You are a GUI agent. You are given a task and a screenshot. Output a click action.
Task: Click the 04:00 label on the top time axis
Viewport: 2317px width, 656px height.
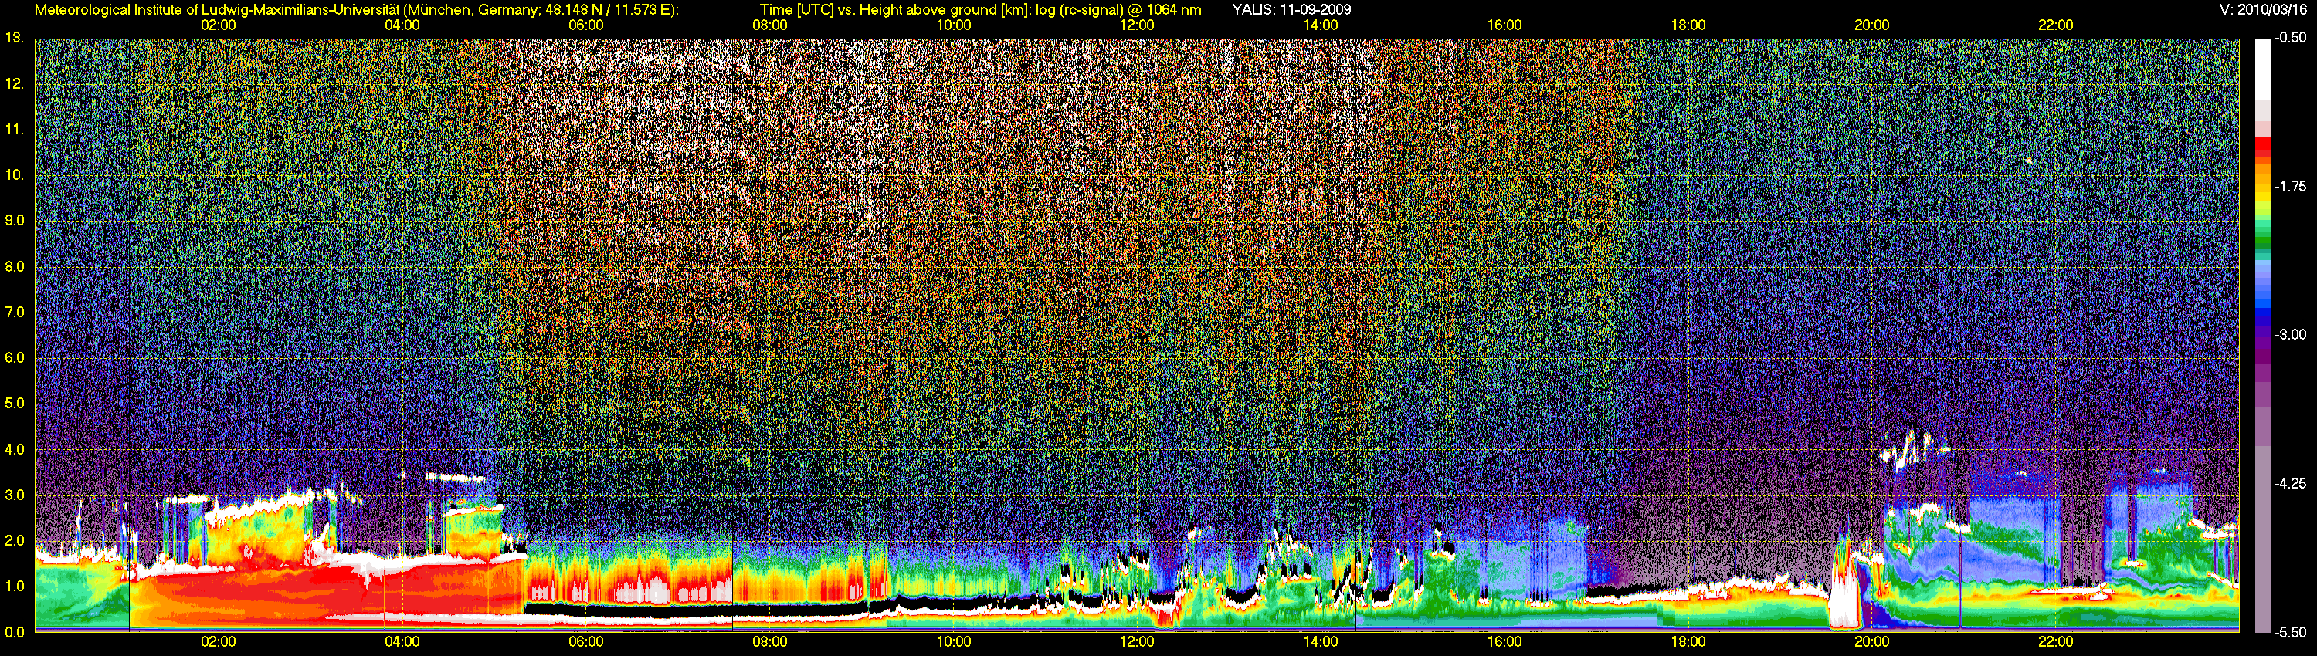pos(402,25)
